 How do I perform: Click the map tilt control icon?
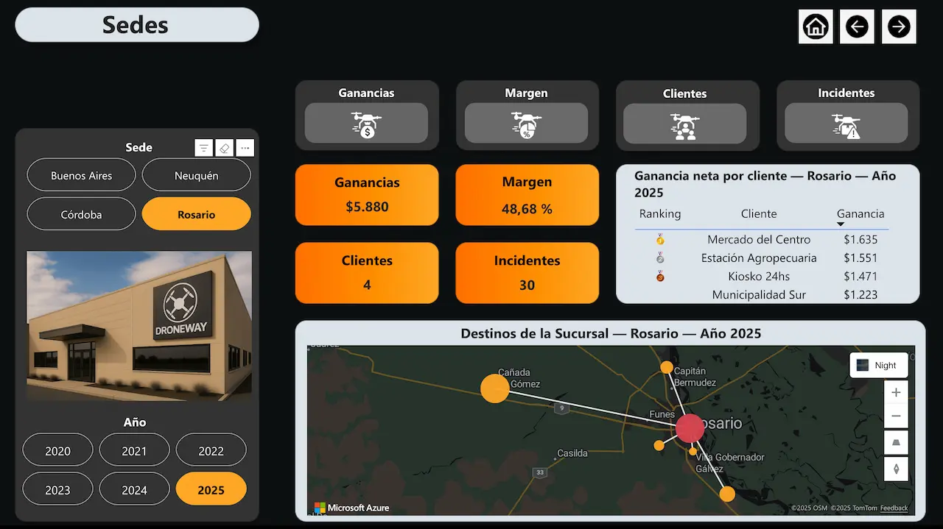click(x=896, y=442)
